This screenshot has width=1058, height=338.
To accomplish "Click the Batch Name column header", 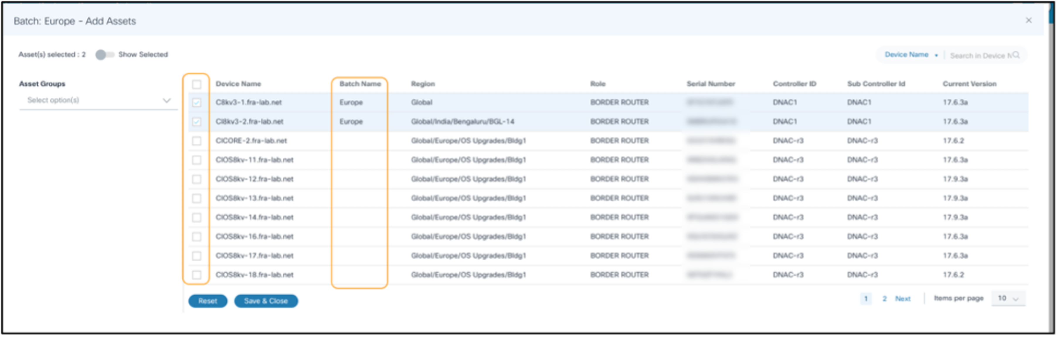I will point(360,84).
